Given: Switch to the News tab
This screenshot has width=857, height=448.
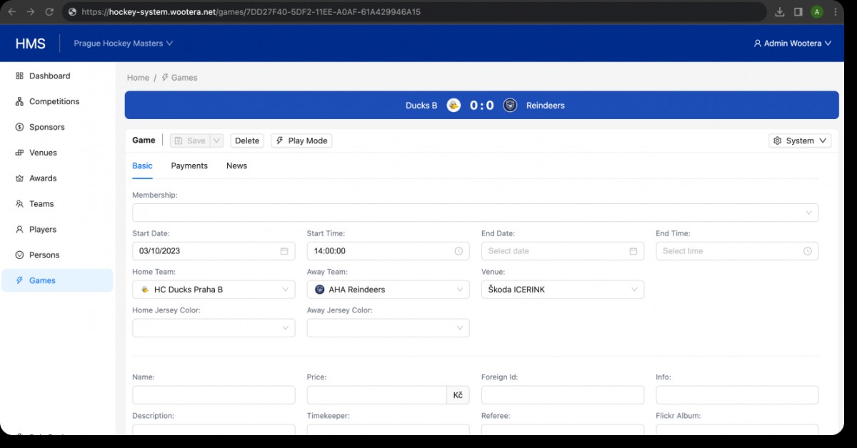Looking at the screenshot, I should point(236,166).
